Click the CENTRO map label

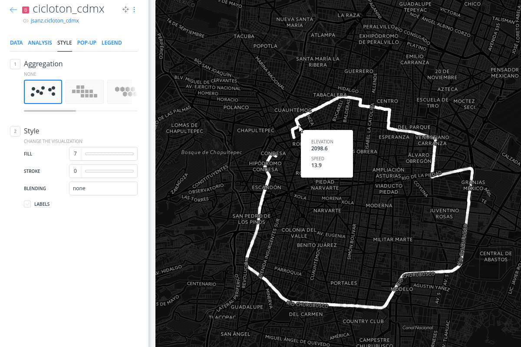(x=387, y=101)
